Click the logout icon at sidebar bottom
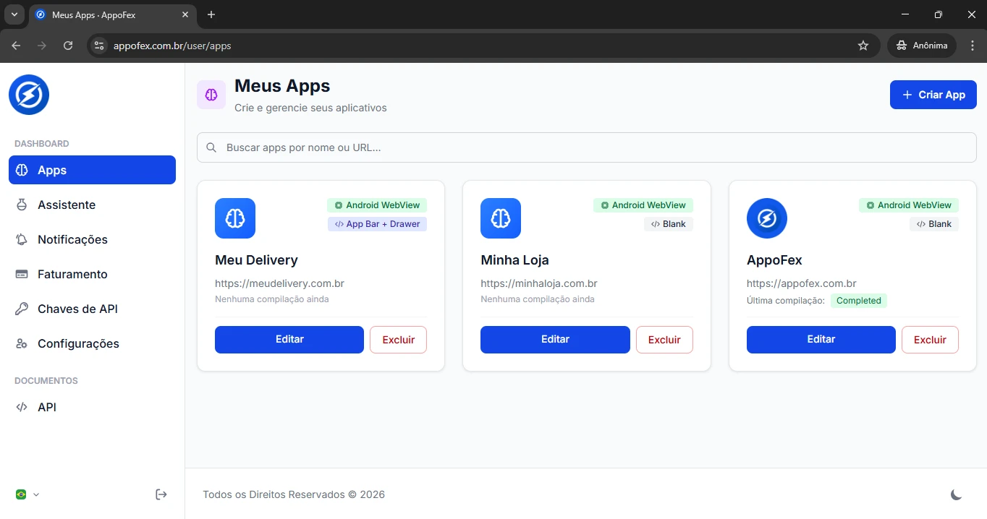Image resolution: width=987 pixels, height=519 pixels. tap(161, 494)
